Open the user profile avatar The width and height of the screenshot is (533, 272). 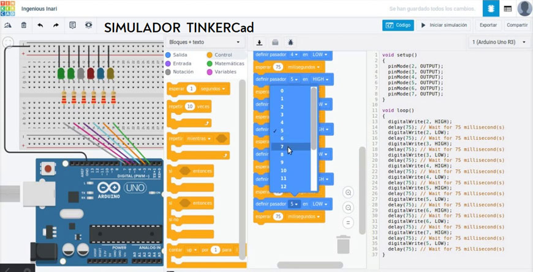(x=524, y=9)
